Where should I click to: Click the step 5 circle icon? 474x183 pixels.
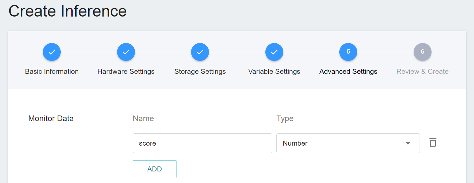pos(348,52)
